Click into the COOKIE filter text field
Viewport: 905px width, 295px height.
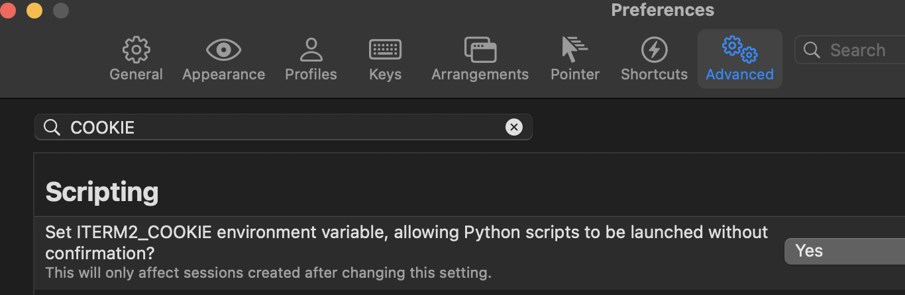[284, 127]
